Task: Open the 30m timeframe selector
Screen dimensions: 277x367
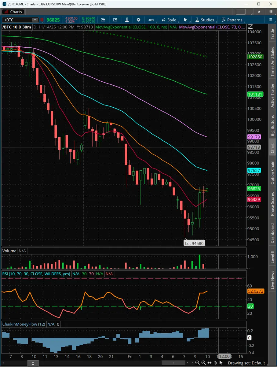Action: point(151,20)
